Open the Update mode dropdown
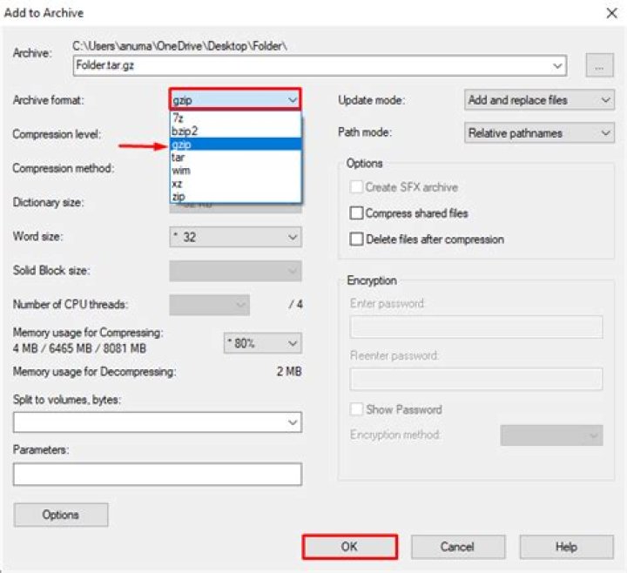 coord(539,99)
